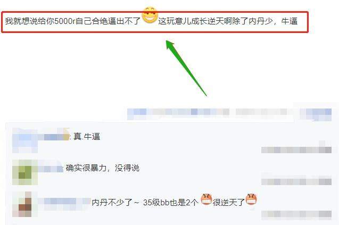Click blurred reply info under "确实很暴力" comment
339x225 pixels.
(296, 181)
